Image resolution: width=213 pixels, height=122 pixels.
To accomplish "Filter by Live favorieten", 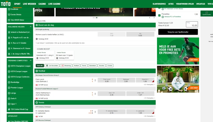I will point(52,66).
